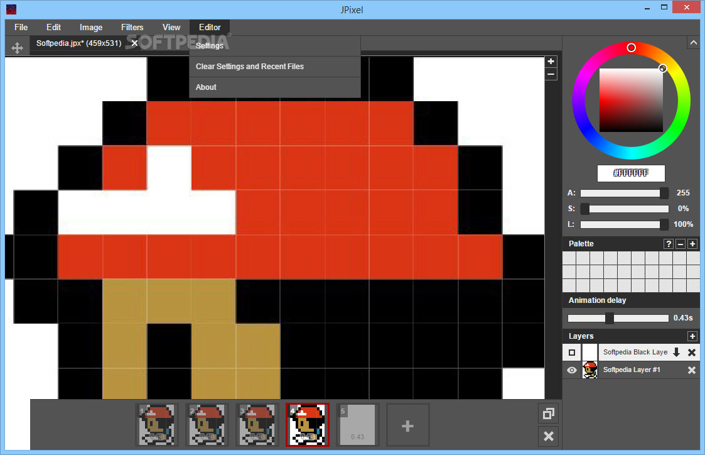Open the Edit menu
The width and height of the screenshot is (705, 455).
point(53,28)
